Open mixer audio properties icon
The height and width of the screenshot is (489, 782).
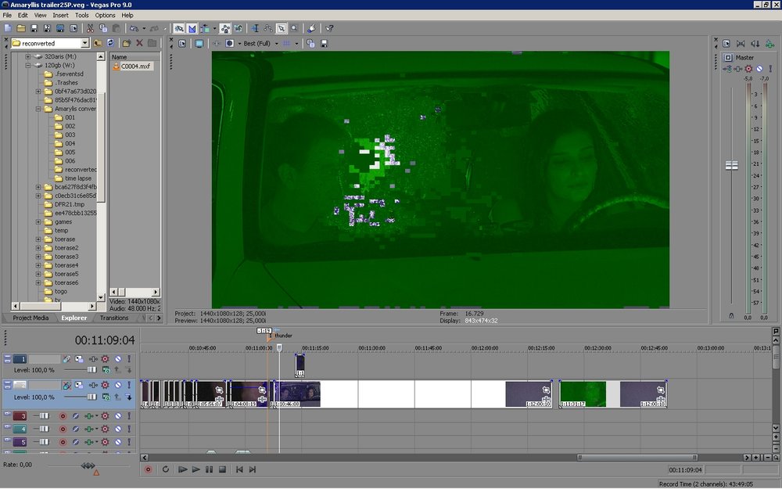(x=726, y=44)
